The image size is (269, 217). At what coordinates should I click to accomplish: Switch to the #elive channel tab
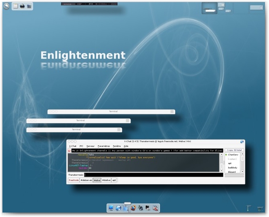pyautogui.click(x=97, y=180)
